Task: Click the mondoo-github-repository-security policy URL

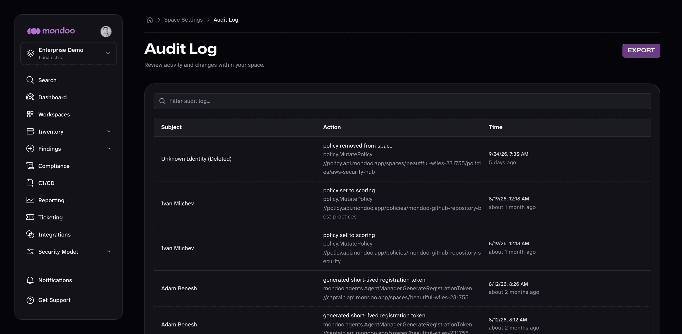Action: click(402, 257)
